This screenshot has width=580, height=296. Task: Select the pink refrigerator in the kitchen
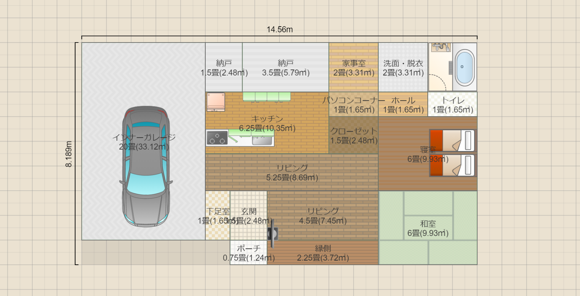coord(215,102)
